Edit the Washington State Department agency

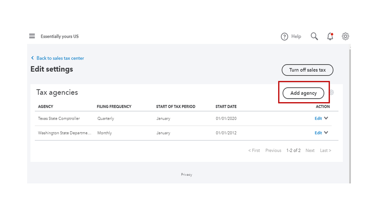pos(318,133)
